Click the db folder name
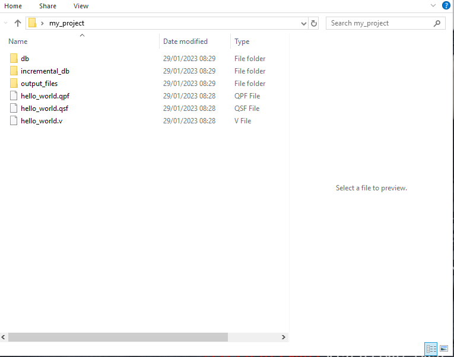 [x=25, y=59]
